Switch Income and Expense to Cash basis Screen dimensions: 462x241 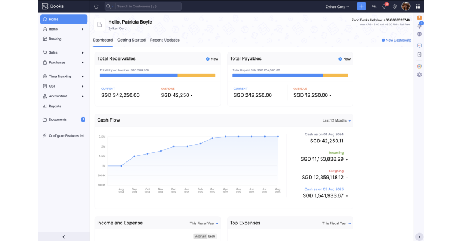click(x=211, y=236)
